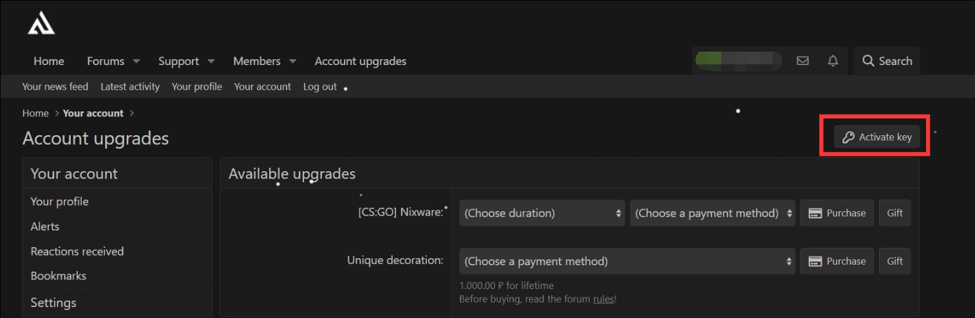Expand the Members menu arrow
Viewport: 975px width, 318px height.
[292, 62]
